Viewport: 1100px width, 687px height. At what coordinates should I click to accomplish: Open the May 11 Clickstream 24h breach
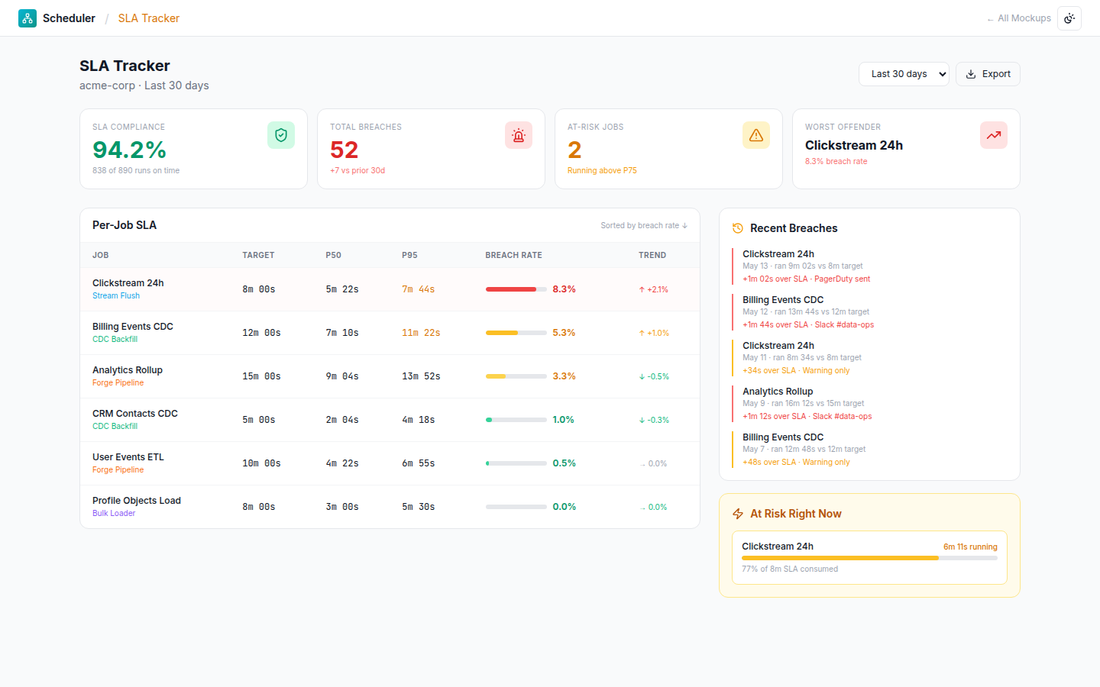tap(869, 358)
